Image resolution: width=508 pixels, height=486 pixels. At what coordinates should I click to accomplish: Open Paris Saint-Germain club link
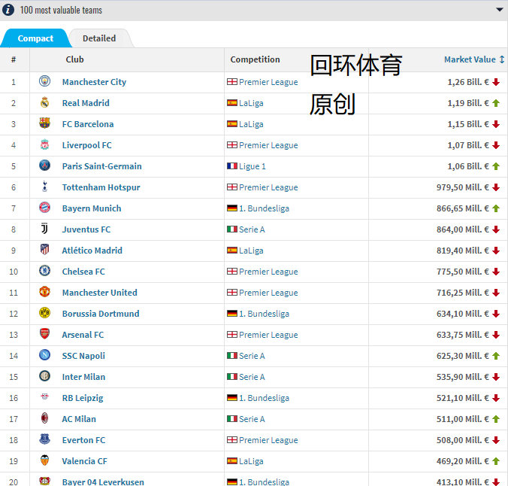click(x=101, y=166)
